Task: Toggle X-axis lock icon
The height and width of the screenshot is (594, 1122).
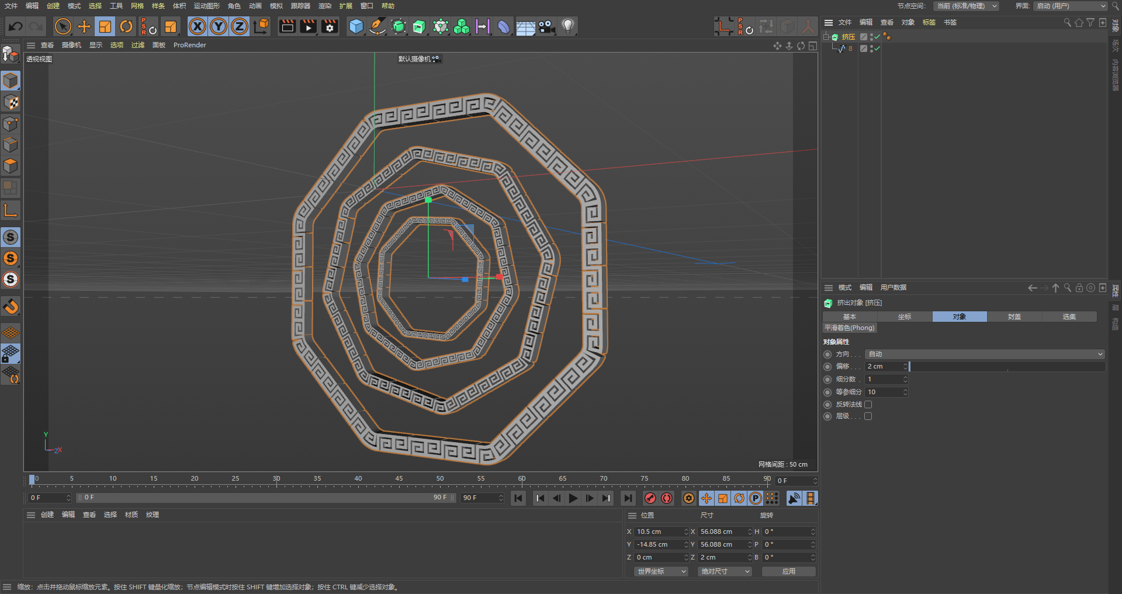Action: (198, 26)
